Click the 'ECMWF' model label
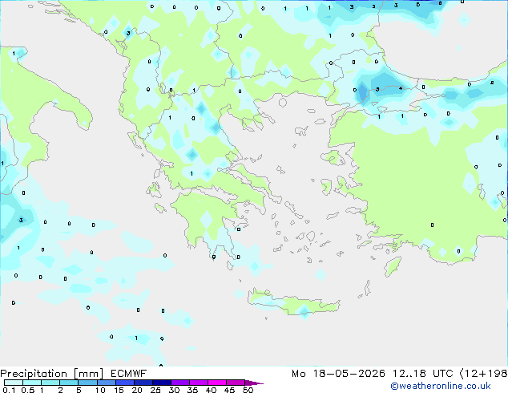The height and width of the screenshot is (393, 508). tap(129, 374)
